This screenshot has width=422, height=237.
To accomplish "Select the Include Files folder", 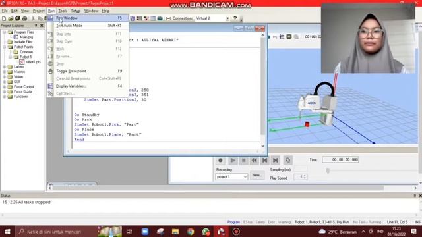I will click(x=23, y=42).
